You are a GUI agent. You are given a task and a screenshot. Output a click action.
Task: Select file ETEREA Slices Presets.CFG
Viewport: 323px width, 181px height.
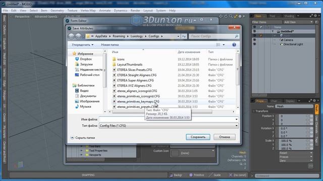135,70
